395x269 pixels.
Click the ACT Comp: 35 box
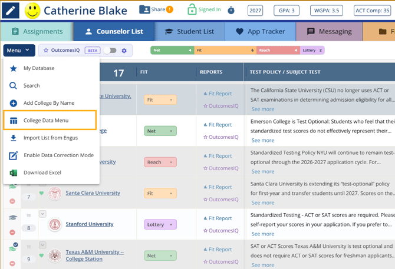(x=373, y=11)
